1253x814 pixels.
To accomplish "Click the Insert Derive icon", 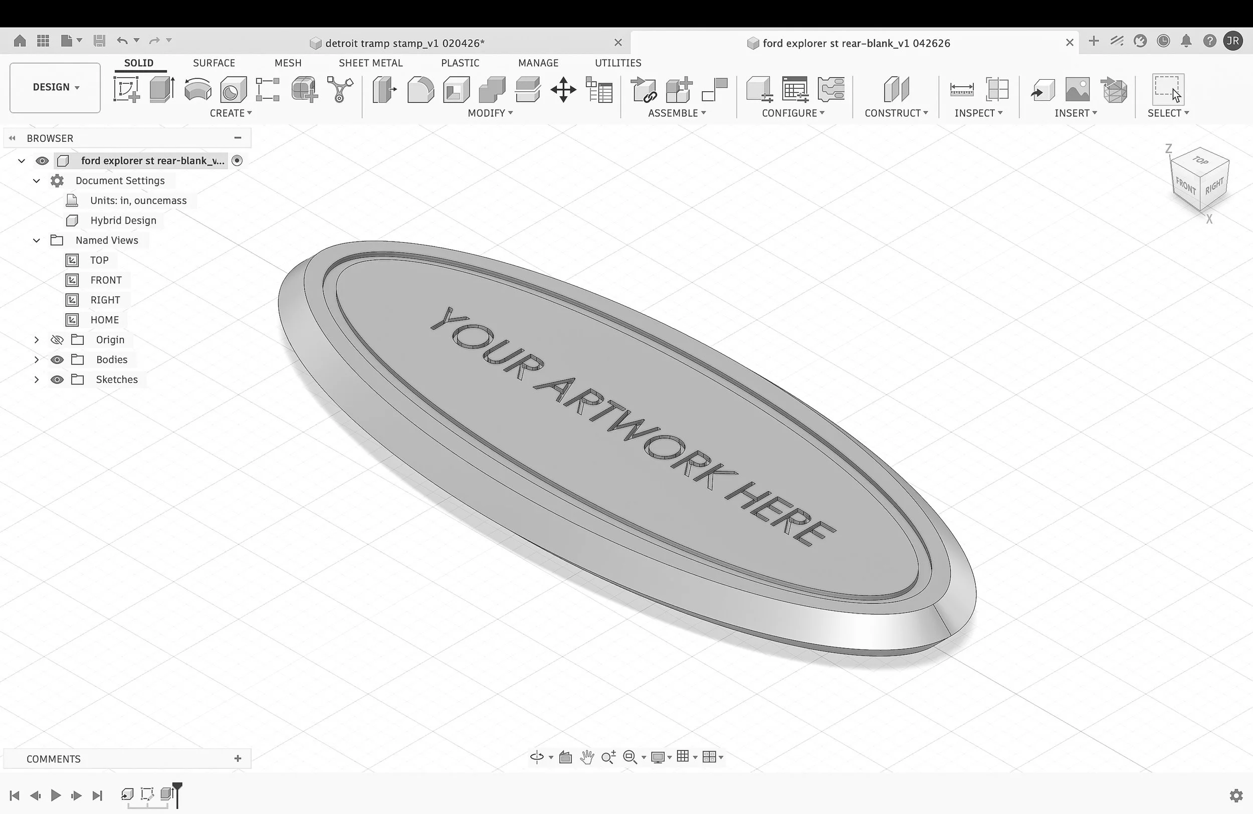I will coord(1042,90).
